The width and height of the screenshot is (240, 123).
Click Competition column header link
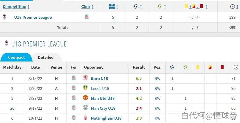pyautogui.click(x=14, y=7)
